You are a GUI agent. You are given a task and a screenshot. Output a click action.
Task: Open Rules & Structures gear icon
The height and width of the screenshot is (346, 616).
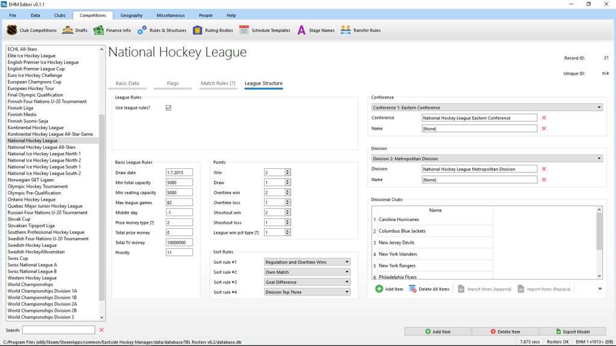click(x=142, y=30)
